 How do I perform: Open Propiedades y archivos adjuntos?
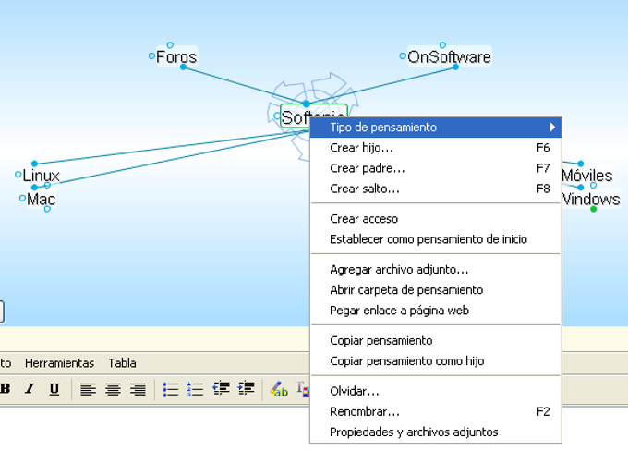point(436,432)
